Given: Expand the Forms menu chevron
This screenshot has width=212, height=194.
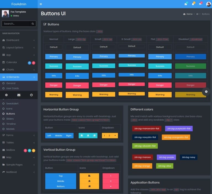Looking at the screenshot, I should click(x=34, y=135).
